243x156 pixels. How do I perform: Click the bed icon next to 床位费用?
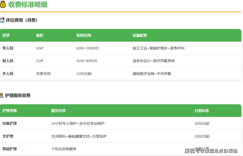2,20
